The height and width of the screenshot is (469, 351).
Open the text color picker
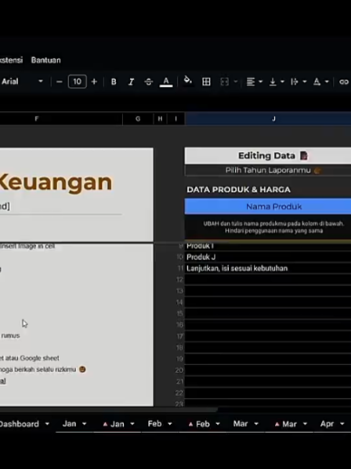coord(166,81)
